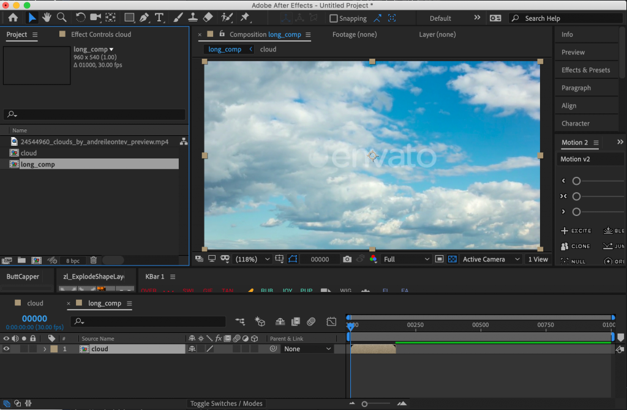
Task: Select the Hand tool
Action: (x=47, y=17)
